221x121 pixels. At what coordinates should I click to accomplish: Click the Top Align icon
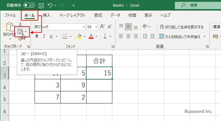point(121,26)
